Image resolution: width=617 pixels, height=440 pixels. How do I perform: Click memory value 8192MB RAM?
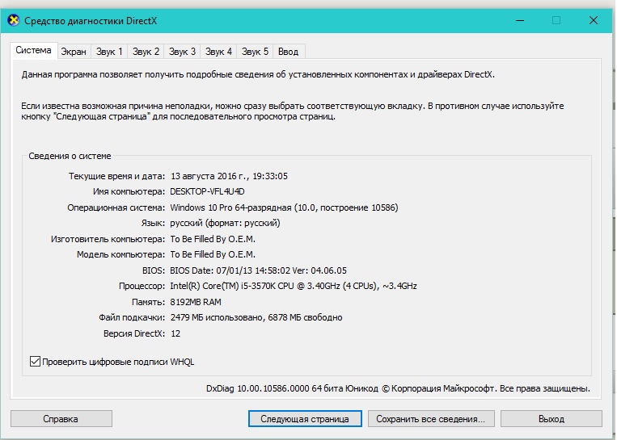click(196, 302)
